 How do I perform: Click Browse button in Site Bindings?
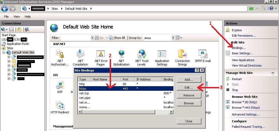[189, 103]
